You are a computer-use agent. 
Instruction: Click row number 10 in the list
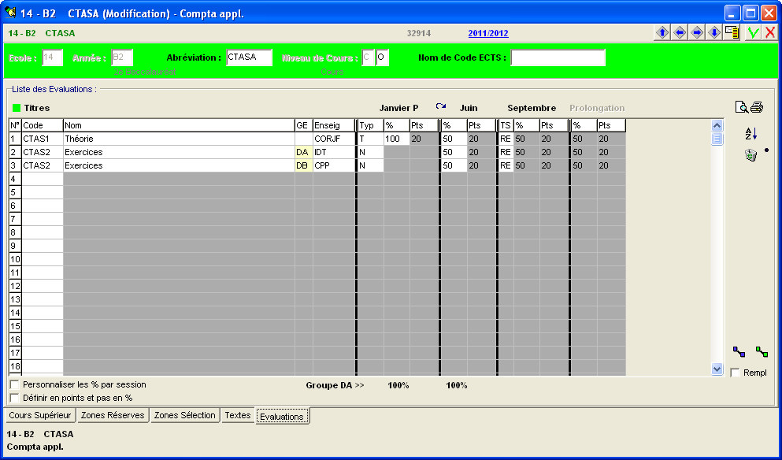[16, 259]
